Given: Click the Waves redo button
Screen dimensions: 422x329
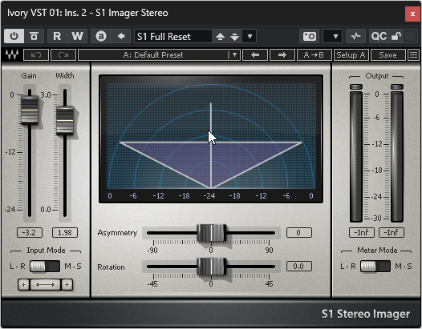Looking at the screenshot, I should coord(63,54).
